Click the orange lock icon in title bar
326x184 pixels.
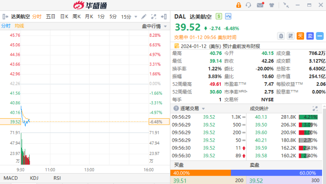(x=238, y=5)
